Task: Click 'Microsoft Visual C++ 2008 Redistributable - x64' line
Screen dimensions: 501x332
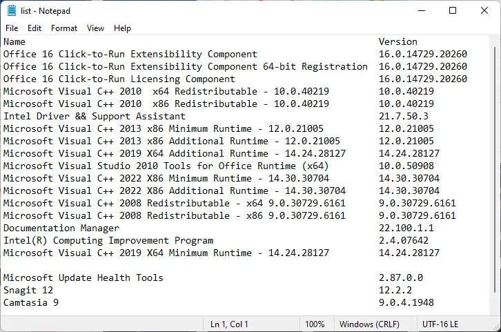Action: point(175,203)
